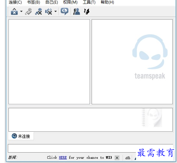
Task: Select the 未连接 server tab
Action: click(x=21, y=136)
